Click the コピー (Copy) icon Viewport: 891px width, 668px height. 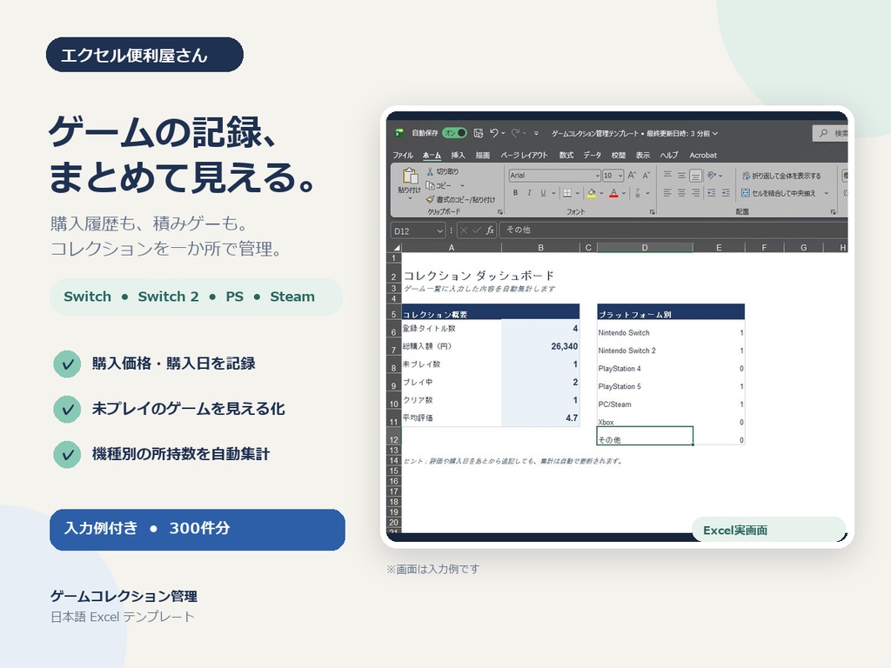point(430,186)
